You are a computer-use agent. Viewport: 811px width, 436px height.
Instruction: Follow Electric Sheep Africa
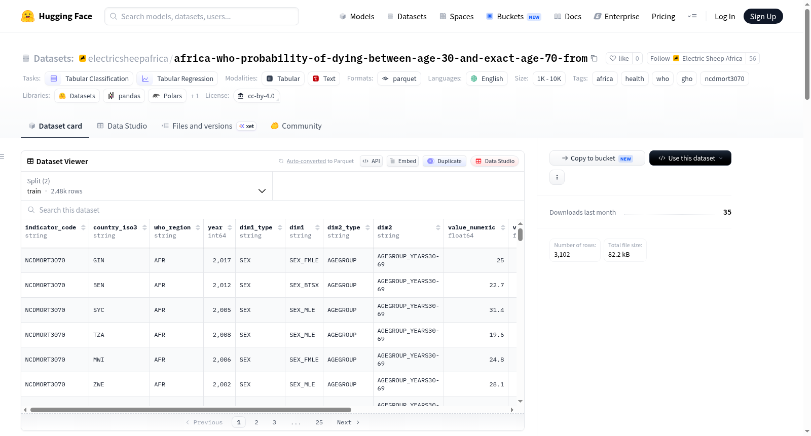(696, 59)
